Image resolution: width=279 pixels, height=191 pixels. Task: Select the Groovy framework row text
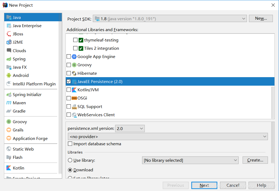coord(84,65)
